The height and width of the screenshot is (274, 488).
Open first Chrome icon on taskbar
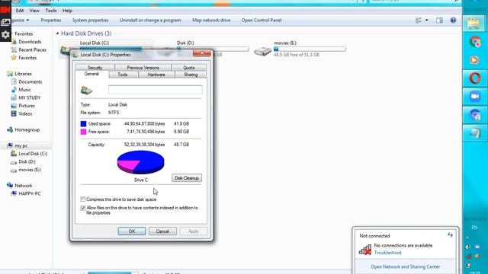pos(474,42)
